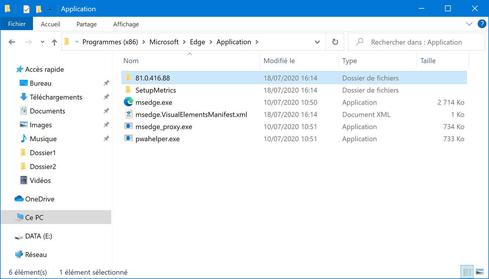Select the SetupMetrics folder icon
The width and height of the screenshot is (489, 279).
tap(128, 90)
